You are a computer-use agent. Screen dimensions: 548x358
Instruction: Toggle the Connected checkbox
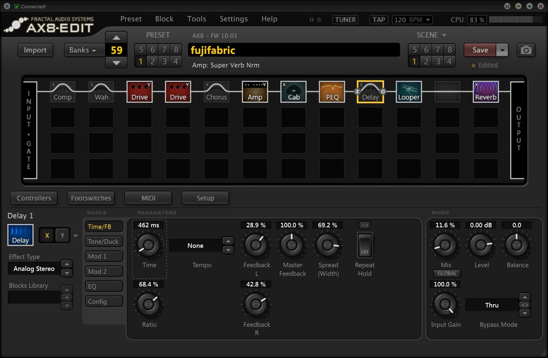pos(17,6)
